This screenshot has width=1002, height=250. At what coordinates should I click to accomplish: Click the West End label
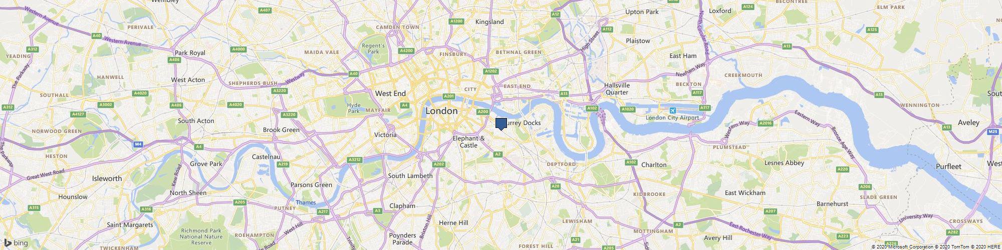click(390, 93)
